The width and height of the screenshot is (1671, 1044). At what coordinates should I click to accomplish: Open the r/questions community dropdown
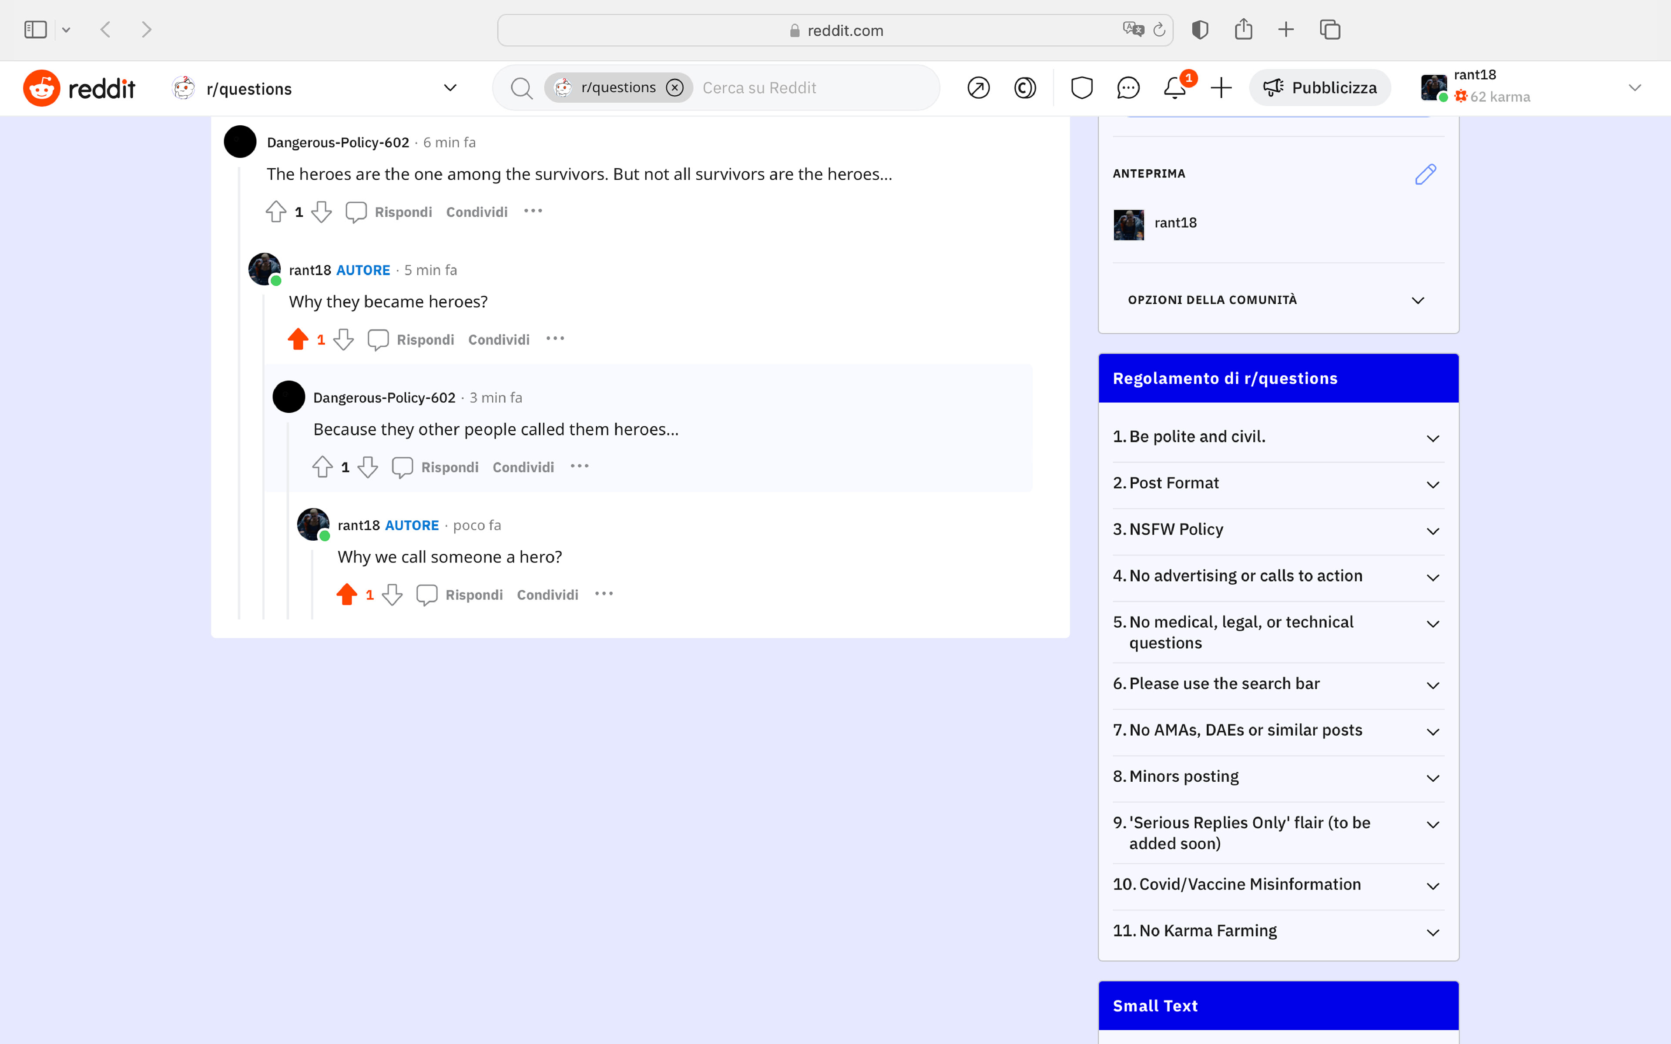coord(450,88)
